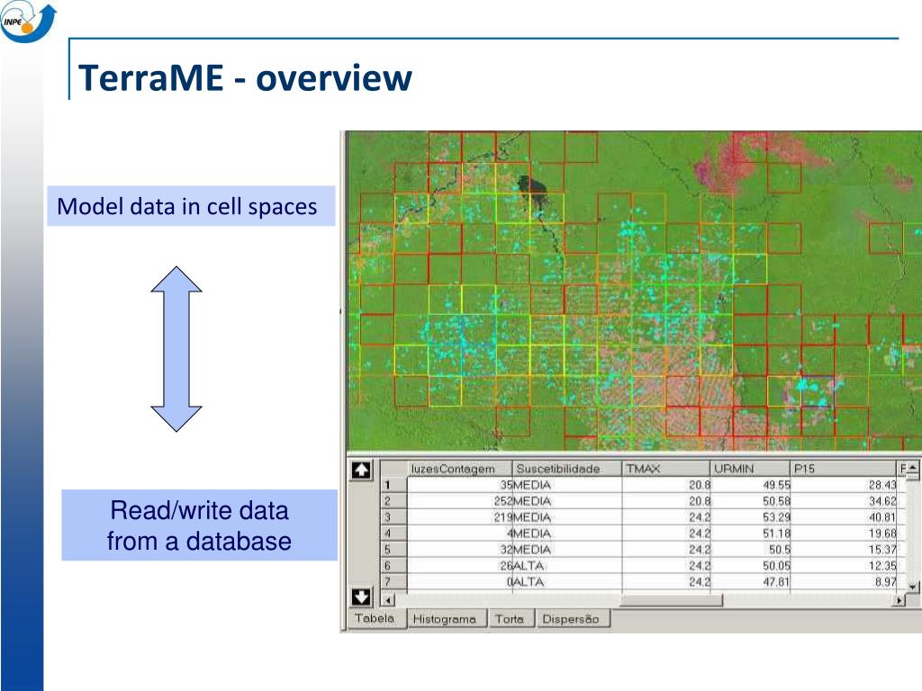922x691 pixels.
Task: Click the cell '35MEDIA' in row 1
Action: click(x=525, y=485)
